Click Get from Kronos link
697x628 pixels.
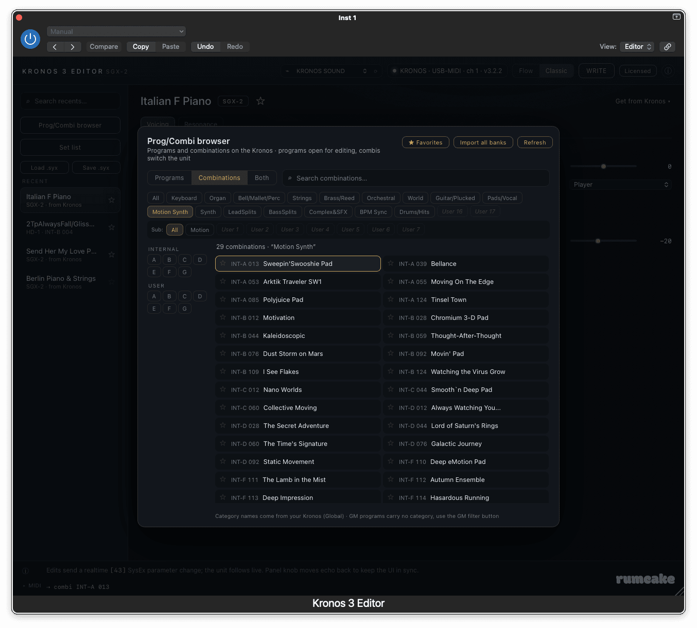point(642,101)
